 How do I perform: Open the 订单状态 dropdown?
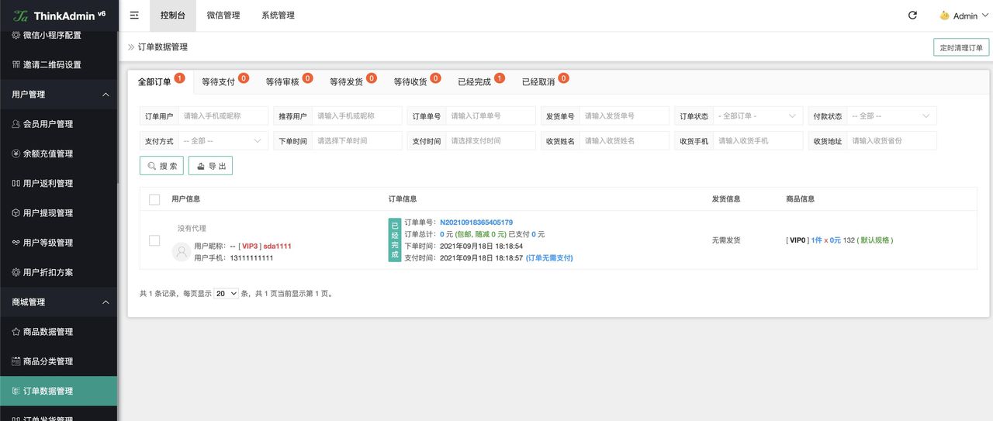pos(758,116)
